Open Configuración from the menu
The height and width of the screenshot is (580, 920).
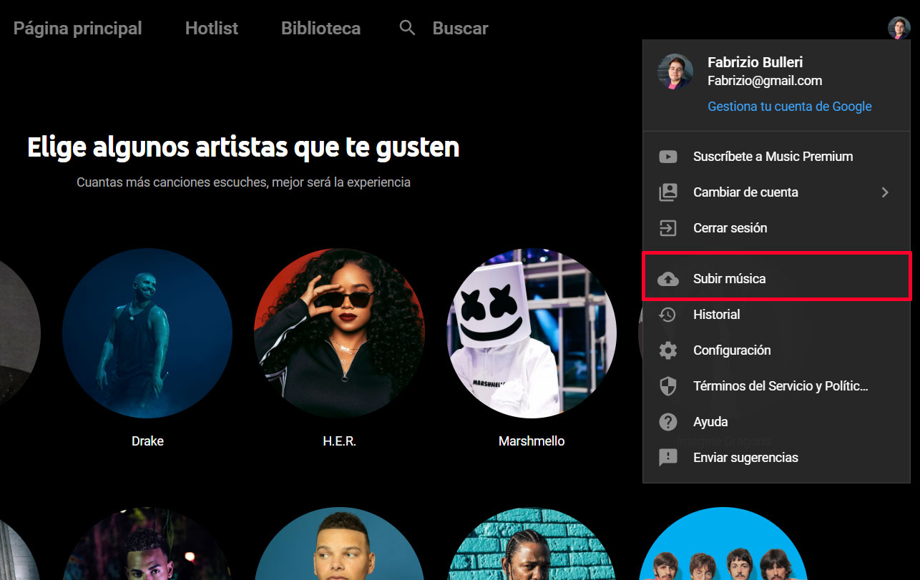pyautogui.click(x=777, y=350)
